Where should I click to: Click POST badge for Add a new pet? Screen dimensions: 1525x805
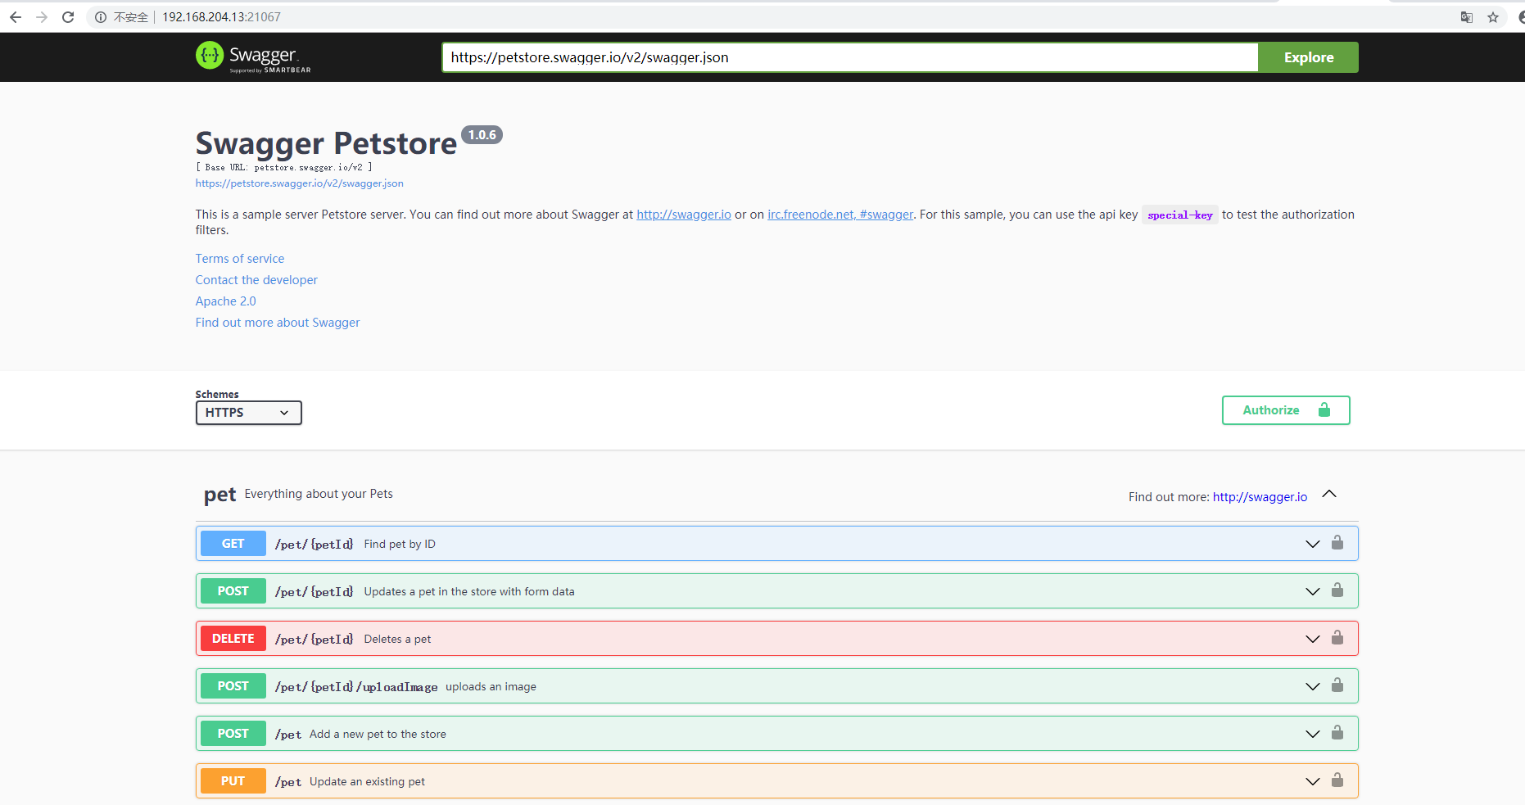(233, 734)
